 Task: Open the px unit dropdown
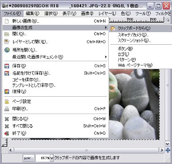(29, 158)
